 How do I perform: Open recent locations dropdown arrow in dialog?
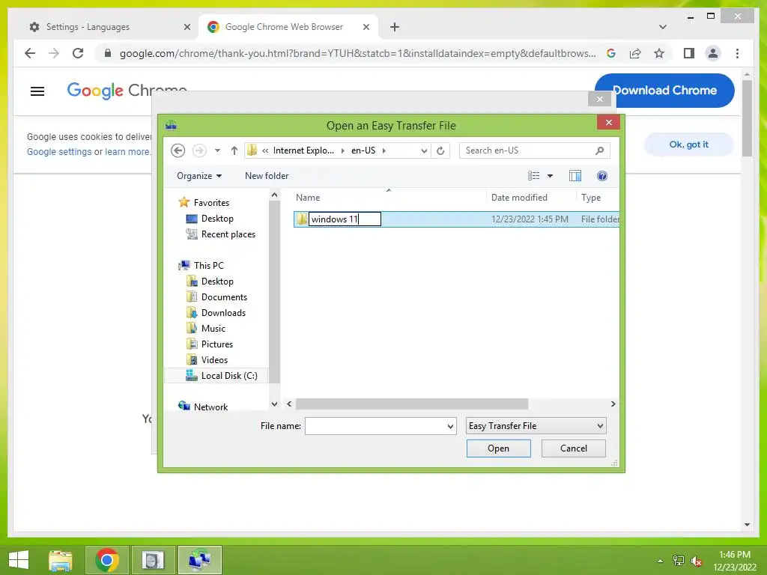click(217, 150)
